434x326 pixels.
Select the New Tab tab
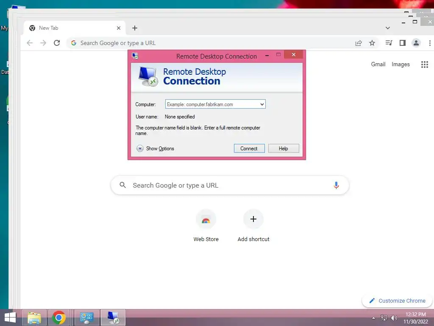[75, 28]
